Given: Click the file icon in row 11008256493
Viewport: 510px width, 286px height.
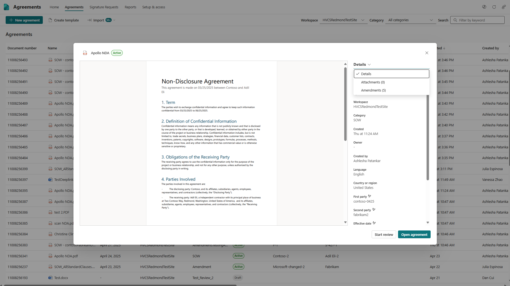Looking at the screenshot, I should point(50,60).
